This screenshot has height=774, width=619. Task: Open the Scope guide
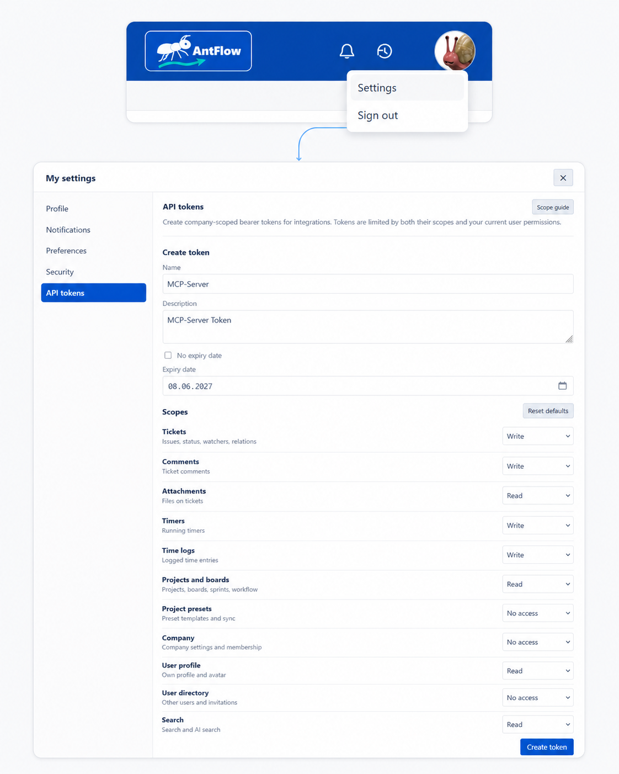click(553, 207)
